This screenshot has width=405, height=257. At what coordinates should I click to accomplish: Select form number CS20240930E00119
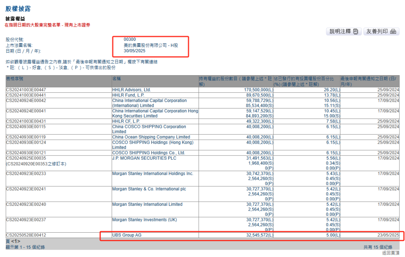[x=26, y=137]
